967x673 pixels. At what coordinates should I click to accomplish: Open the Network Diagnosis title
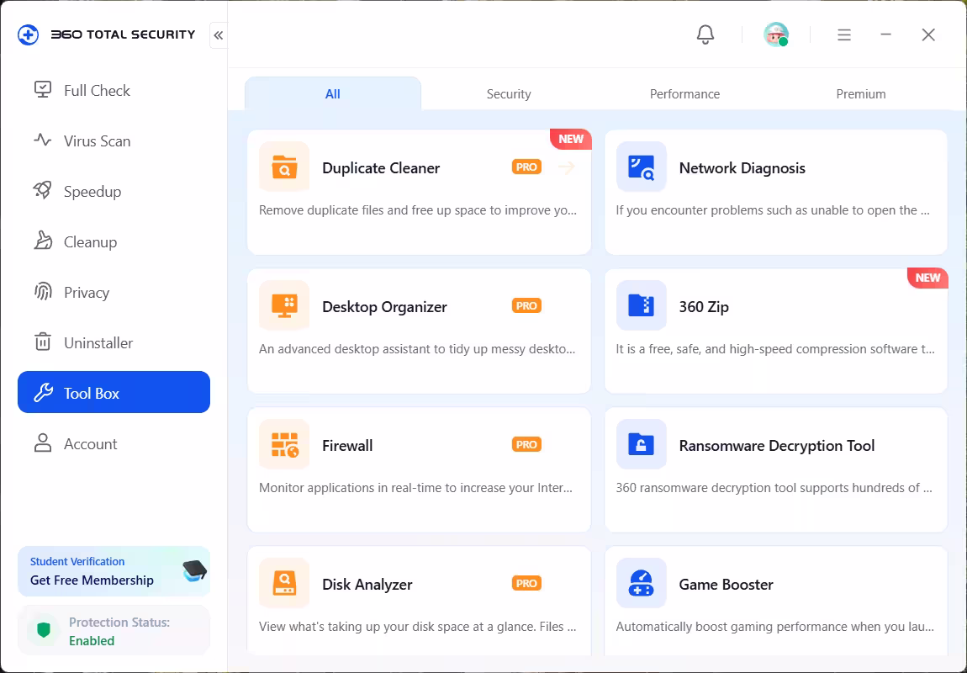point(742,167)
